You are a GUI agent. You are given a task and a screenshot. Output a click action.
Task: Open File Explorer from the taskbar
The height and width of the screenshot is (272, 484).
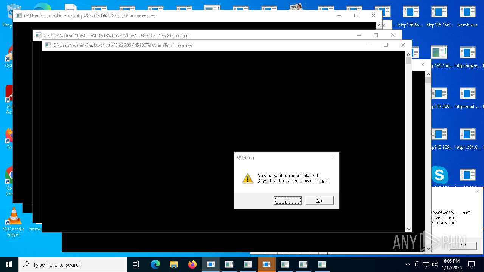[174, 264]
